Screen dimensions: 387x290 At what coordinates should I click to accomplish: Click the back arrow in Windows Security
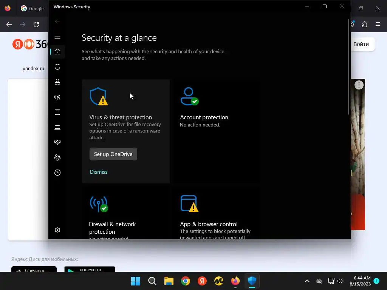tap(57, 22)
